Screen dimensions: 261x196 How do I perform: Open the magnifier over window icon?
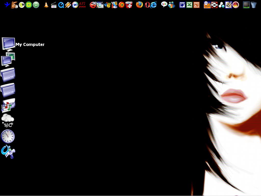click(100, 5)
